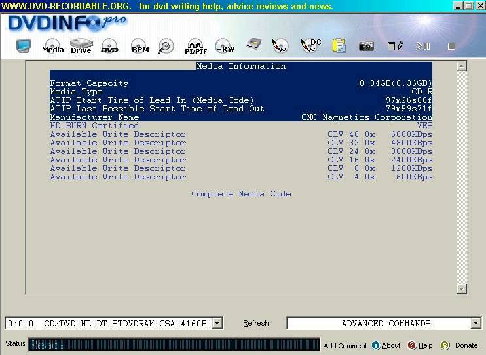The height and width of the screenshot is (355, 486).
Task: Select the DVD disc icon
Action: pyautogui.click(x=109, y=47)
